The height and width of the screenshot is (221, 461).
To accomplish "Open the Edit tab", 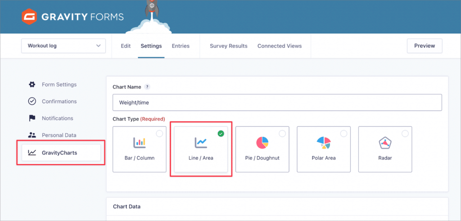I will pos(126,46).
